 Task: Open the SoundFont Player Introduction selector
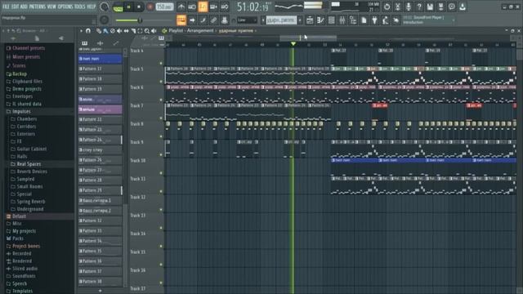point(428,20)
